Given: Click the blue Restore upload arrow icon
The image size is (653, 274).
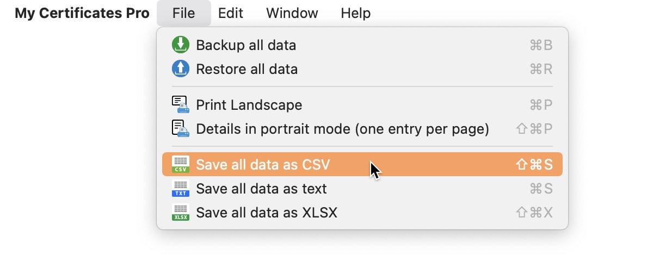Looking at the screenshot, I should click(180, 69).
